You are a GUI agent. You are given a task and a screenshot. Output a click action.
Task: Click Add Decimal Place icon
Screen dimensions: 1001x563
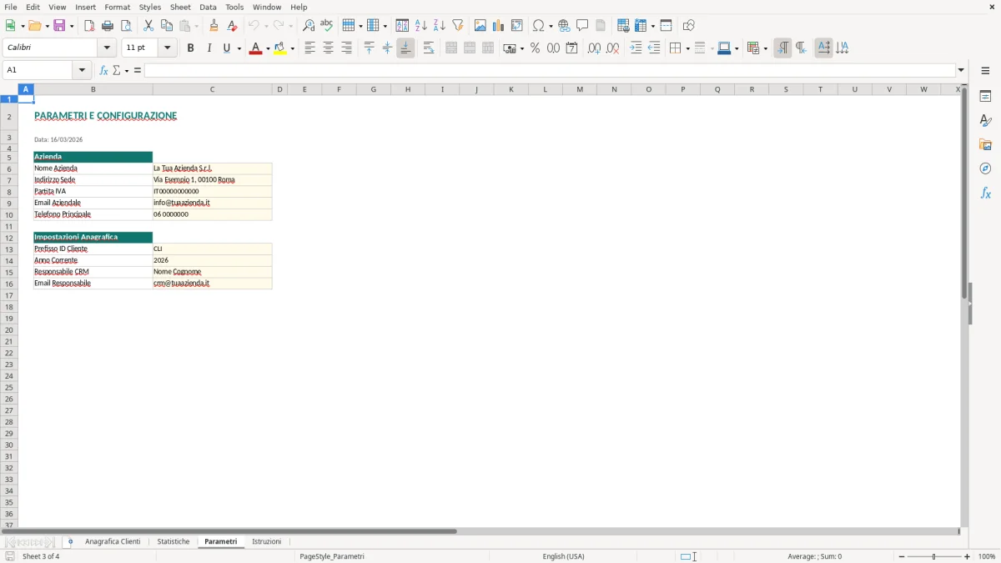pos(595,48)
